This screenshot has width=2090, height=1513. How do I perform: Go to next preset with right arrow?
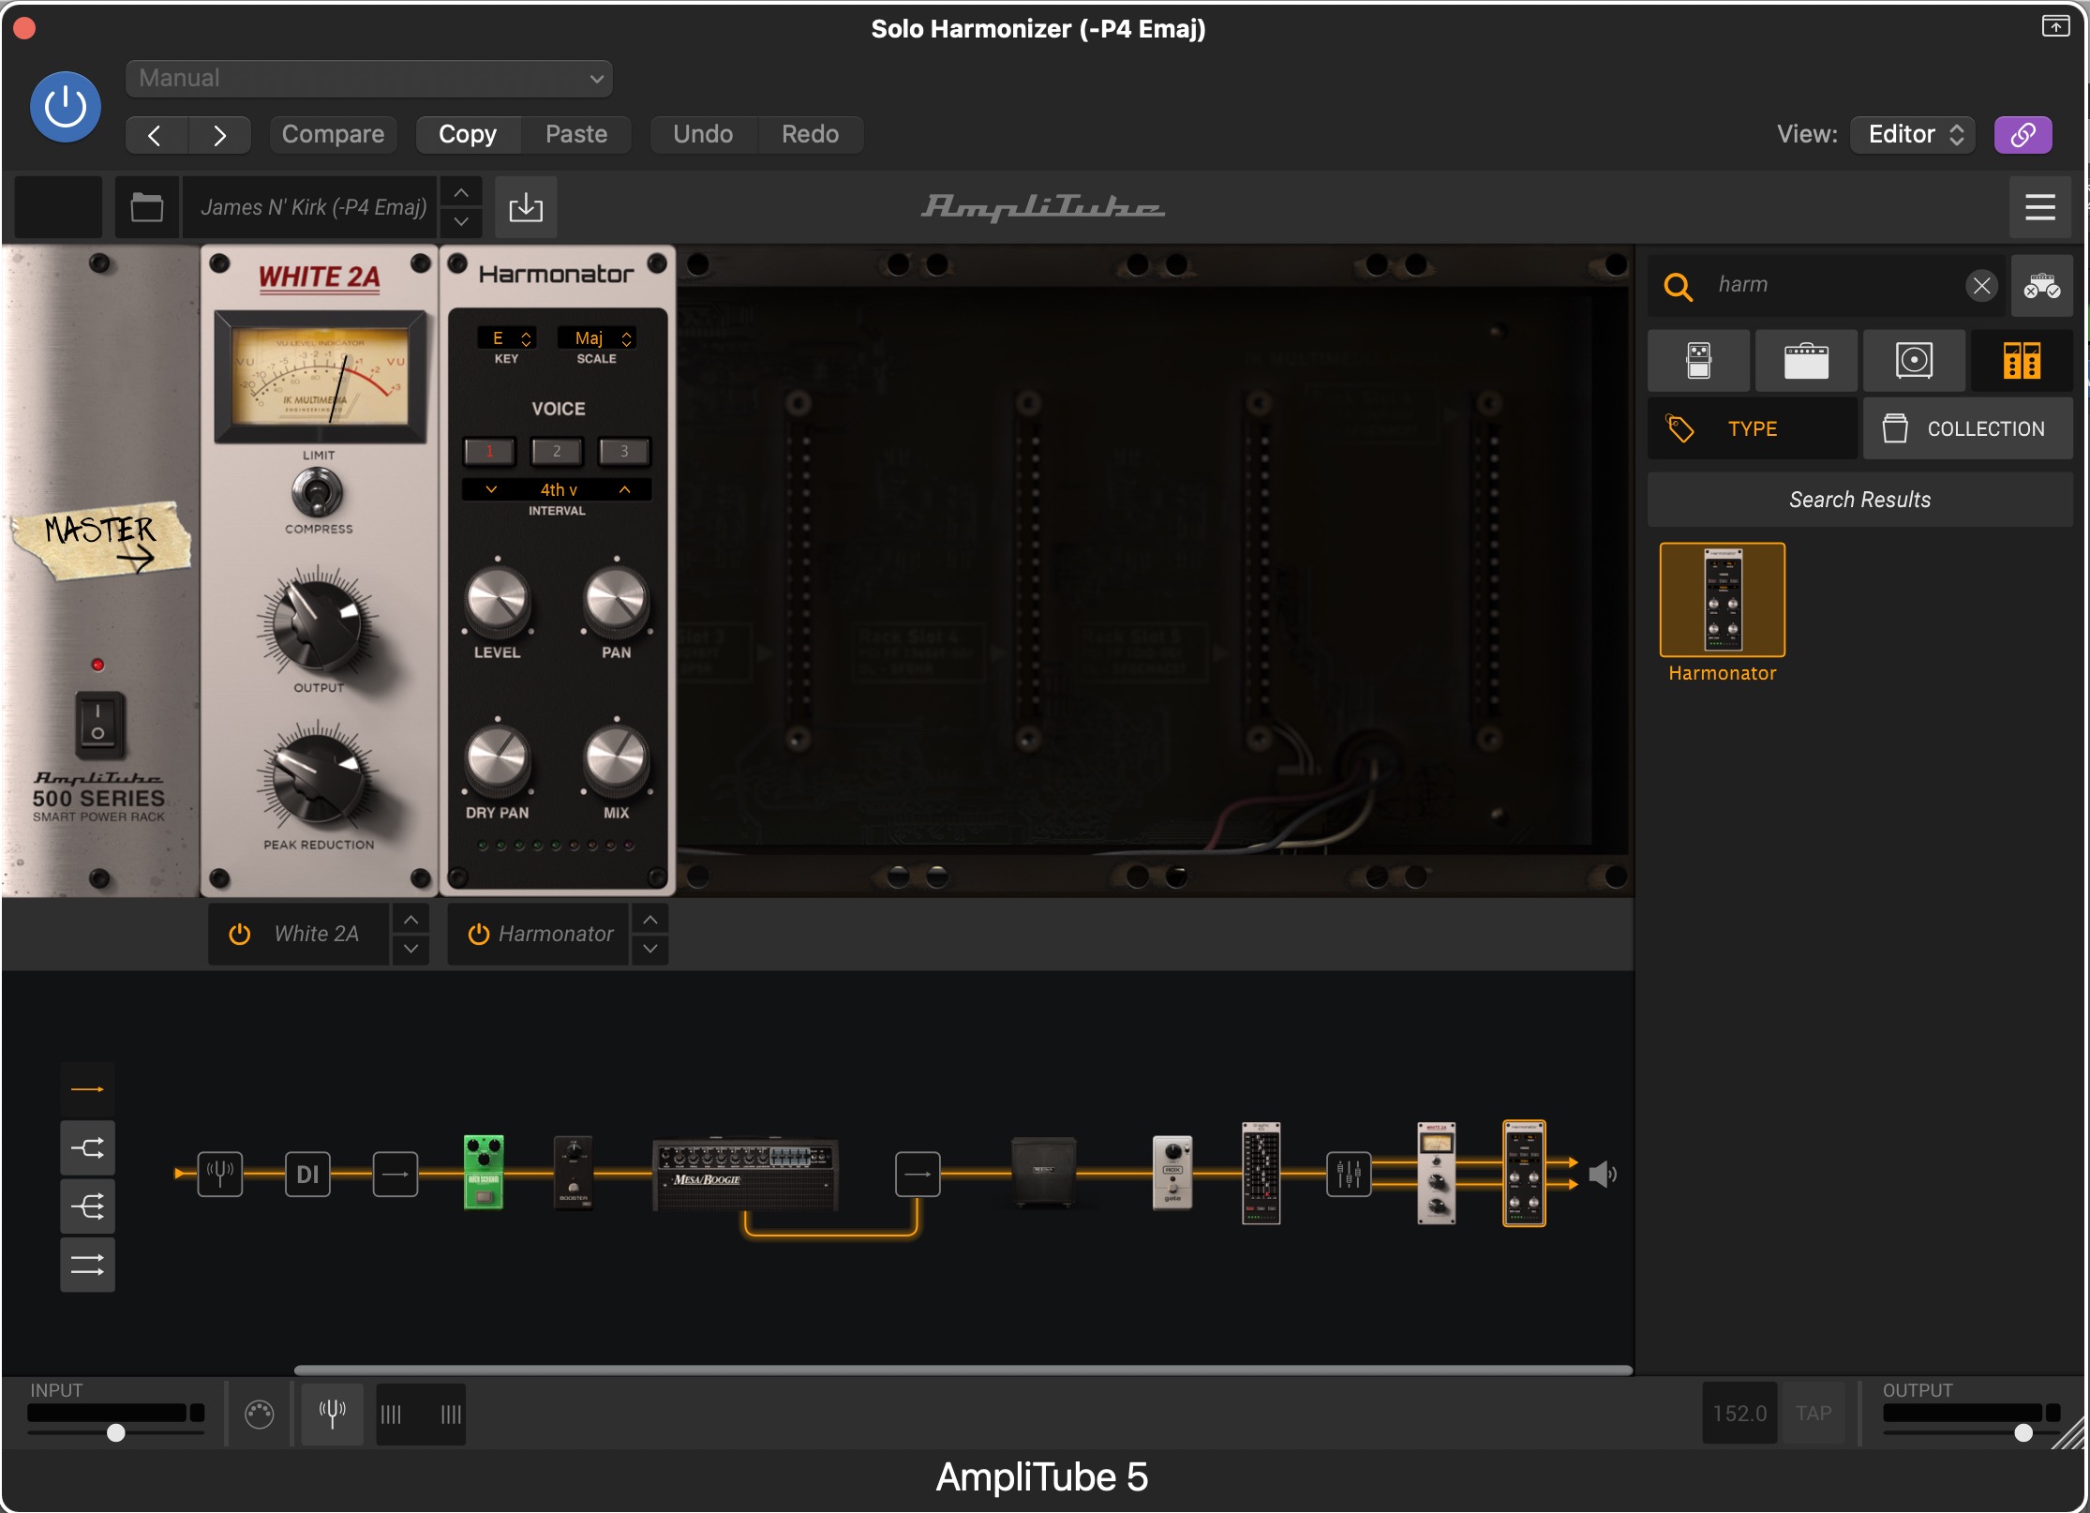point(219,135)
